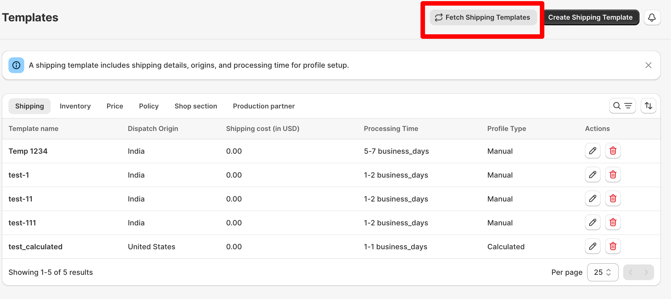This screenshot has height=299, width=671.
Task: Dismiss the shipping template info banner
Action: 648,65
